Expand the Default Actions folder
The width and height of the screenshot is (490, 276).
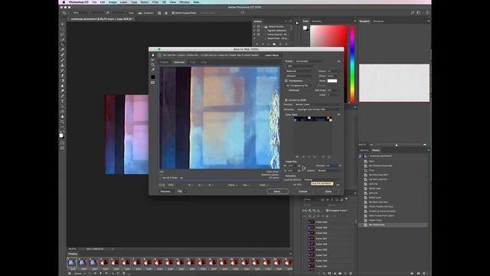click(263, 27)
